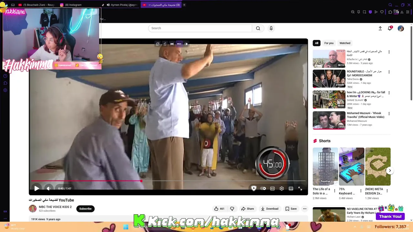Like the video with 461 likes

pyautogui.click(x=219, y=209)
